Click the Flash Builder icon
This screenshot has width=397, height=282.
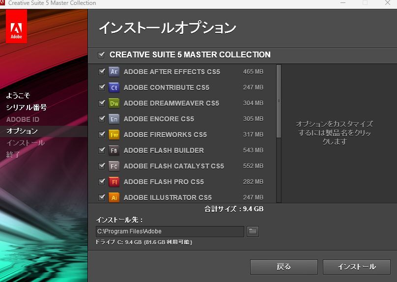tap(114, 150)
